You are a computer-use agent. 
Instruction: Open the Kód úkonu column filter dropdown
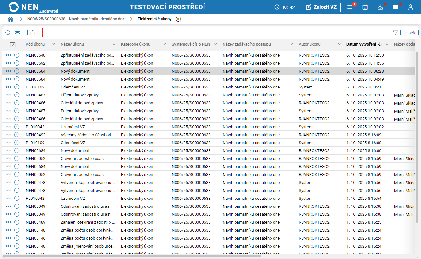click(54, 44)
